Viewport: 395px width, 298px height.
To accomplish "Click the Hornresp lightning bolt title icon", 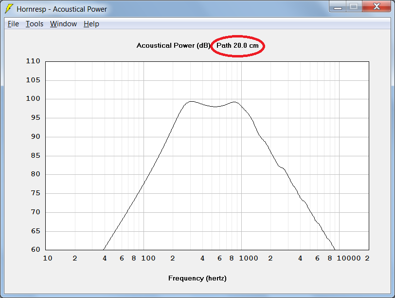I will [9, 9].
